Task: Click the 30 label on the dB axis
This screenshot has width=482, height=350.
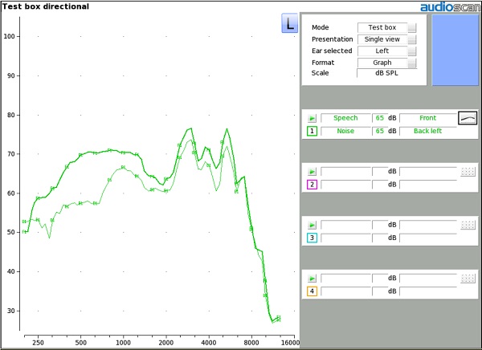Action: click(11, 311)
